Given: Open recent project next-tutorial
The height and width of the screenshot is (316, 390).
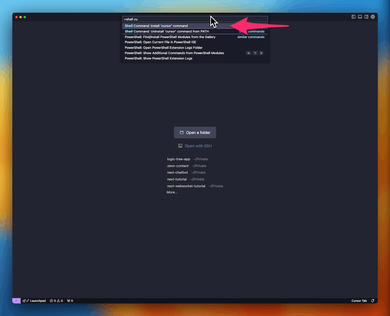Looking at the screenshot, I should click(x=185, y=179).
